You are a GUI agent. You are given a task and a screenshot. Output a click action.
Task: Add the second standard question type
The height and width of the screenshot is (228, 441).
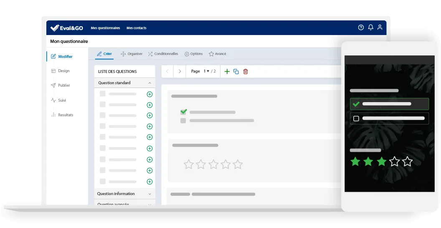[x=150, y=105]
